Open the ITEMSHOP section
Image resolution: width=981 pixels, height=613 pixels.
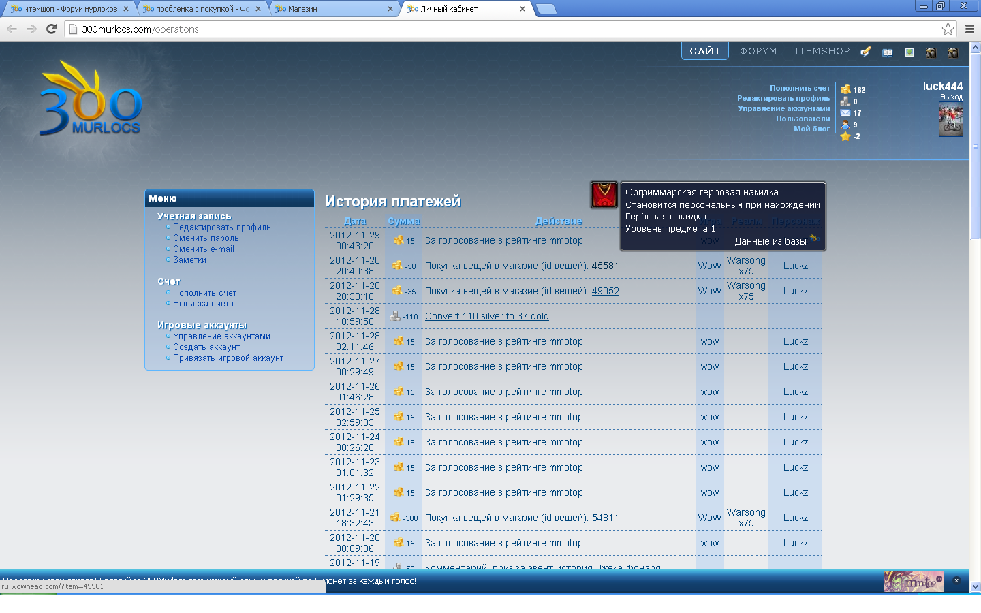tap(822, 51)
